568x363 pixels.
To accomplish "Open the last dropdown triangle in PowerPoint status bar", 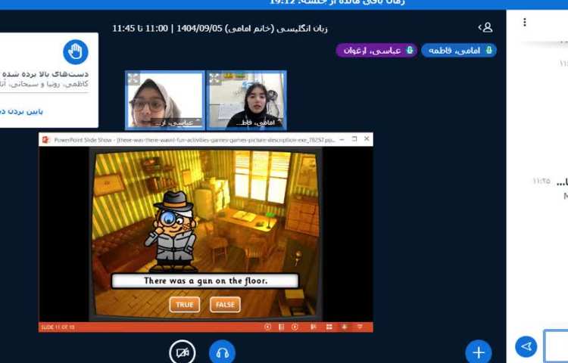I will (x=360, y=327).
